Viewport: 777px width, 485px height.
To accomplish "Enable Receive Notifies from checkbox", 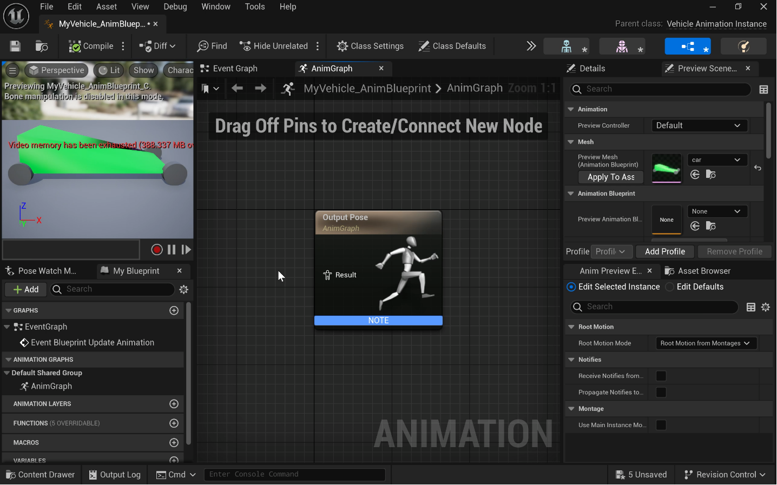I will pyautogui.click(x=661, y=376).
